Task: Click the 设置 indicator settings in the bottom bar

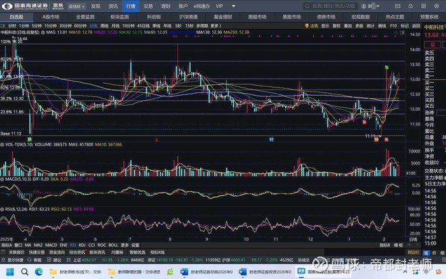Action: [135, 245]
